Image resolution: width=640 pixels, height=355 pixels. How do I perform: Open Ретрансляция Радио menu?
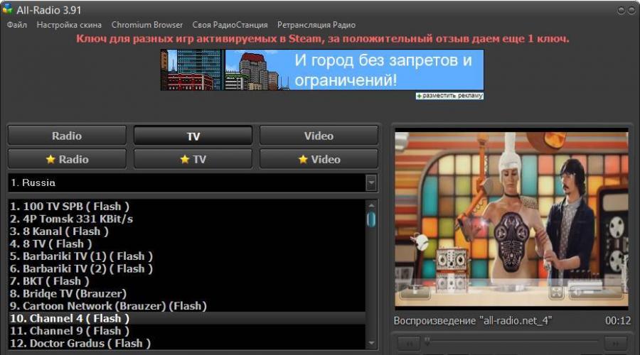click(x=316, y=25)
